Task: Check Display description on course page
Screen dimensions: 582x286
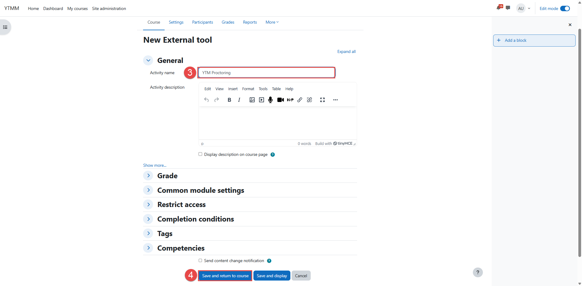Action: coord(200,154)
